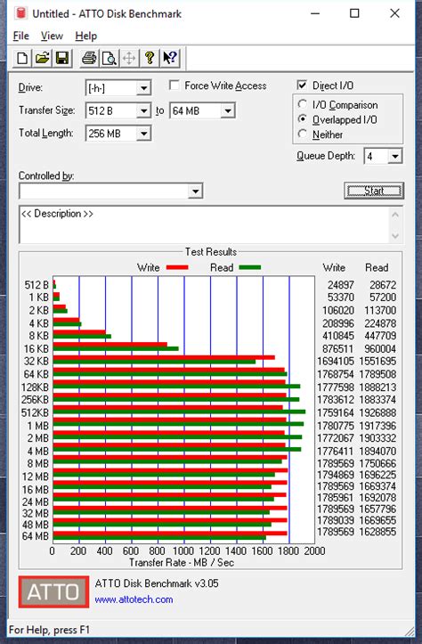
Task: Click the Description scrollbar down arrow
Action: click(x=395, y=236)
